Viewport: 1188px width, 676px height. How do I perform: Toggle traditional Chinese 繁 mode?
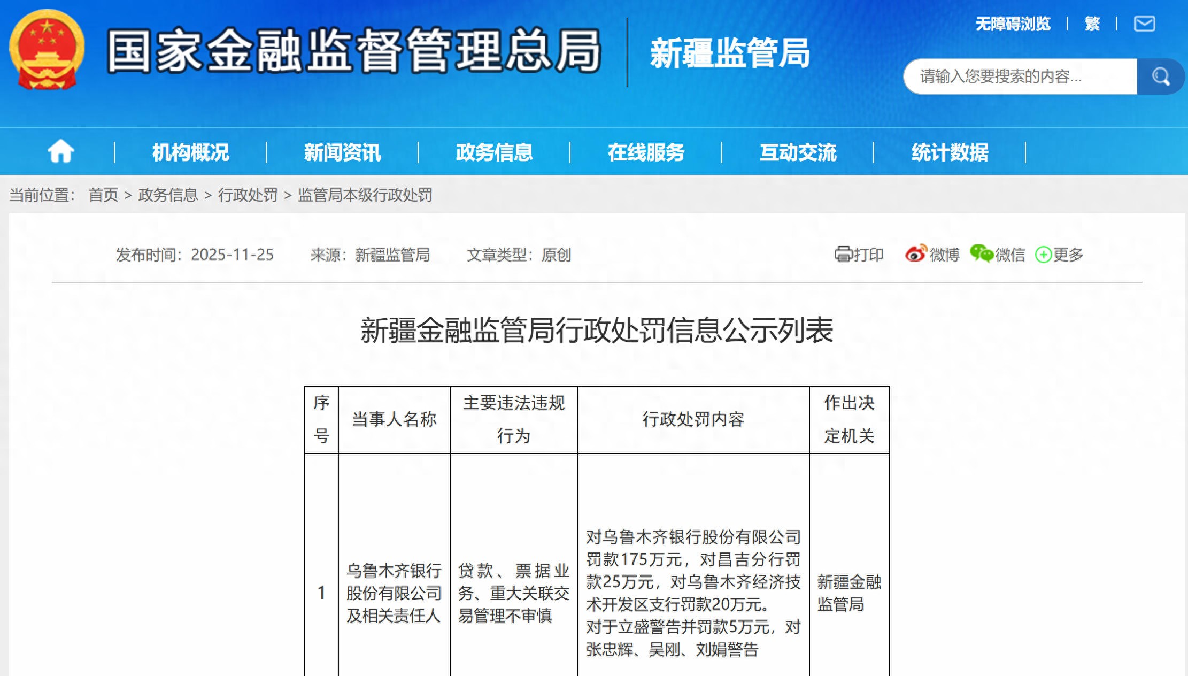(x=1092, y=24)
